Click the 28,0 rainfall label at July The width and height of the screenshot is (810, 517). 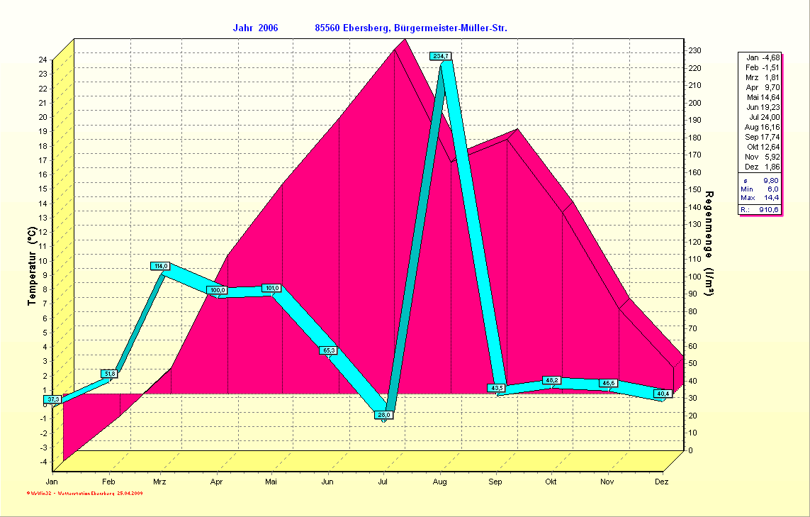pyautogui.click(x=384, y=415)
